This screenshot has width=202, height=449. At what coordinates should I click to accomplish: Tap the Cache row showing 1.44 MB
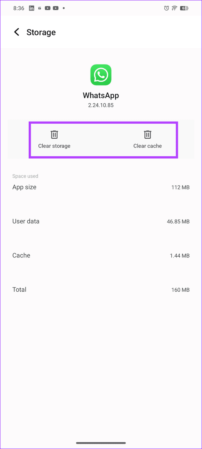(101, 255)
